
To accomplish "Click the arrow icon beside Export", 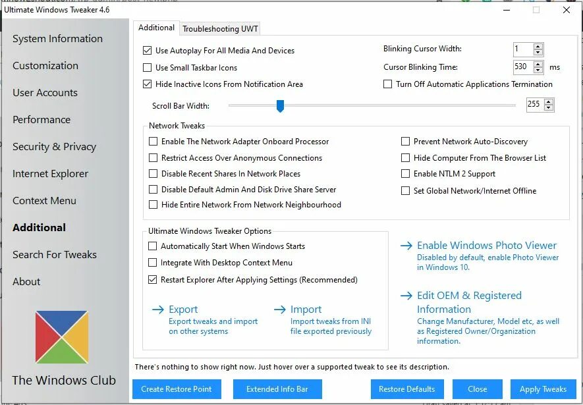I will 158,310.
